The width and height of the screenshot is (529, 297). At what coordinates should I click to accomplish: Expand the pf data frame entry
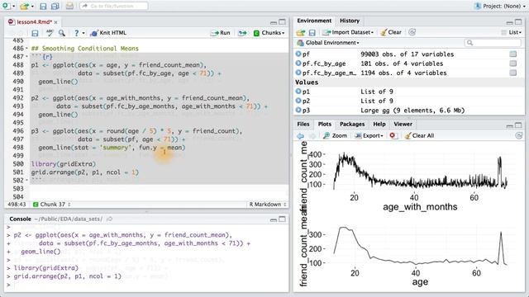coord(298,54)
